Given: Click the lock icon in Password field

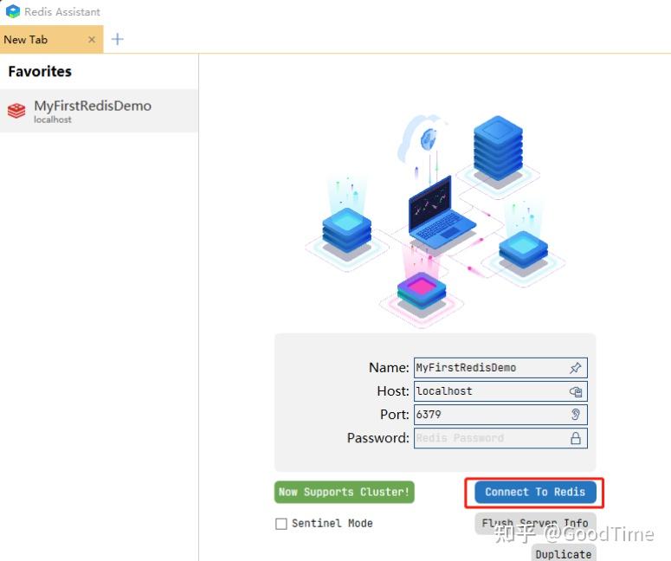Looking at the screenshot, I should [x=576, y=438].
